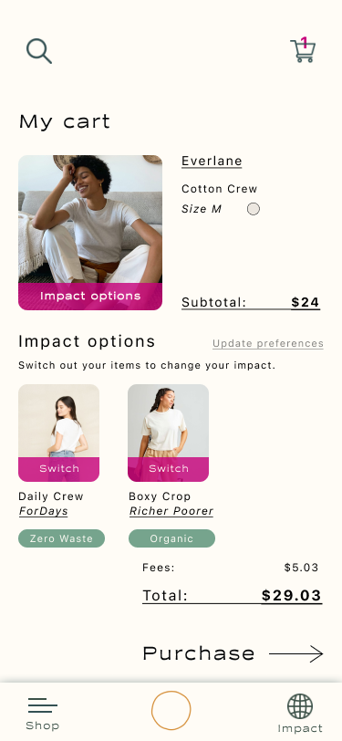342x741 pixels.
Task: Tap the orange circle home button
Action: (x=171, y=710)
